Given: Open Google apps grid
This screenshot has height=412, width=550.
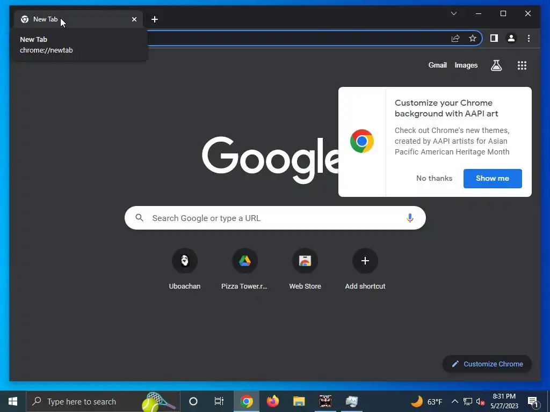Looking at the screenshot, I should 522,65.
